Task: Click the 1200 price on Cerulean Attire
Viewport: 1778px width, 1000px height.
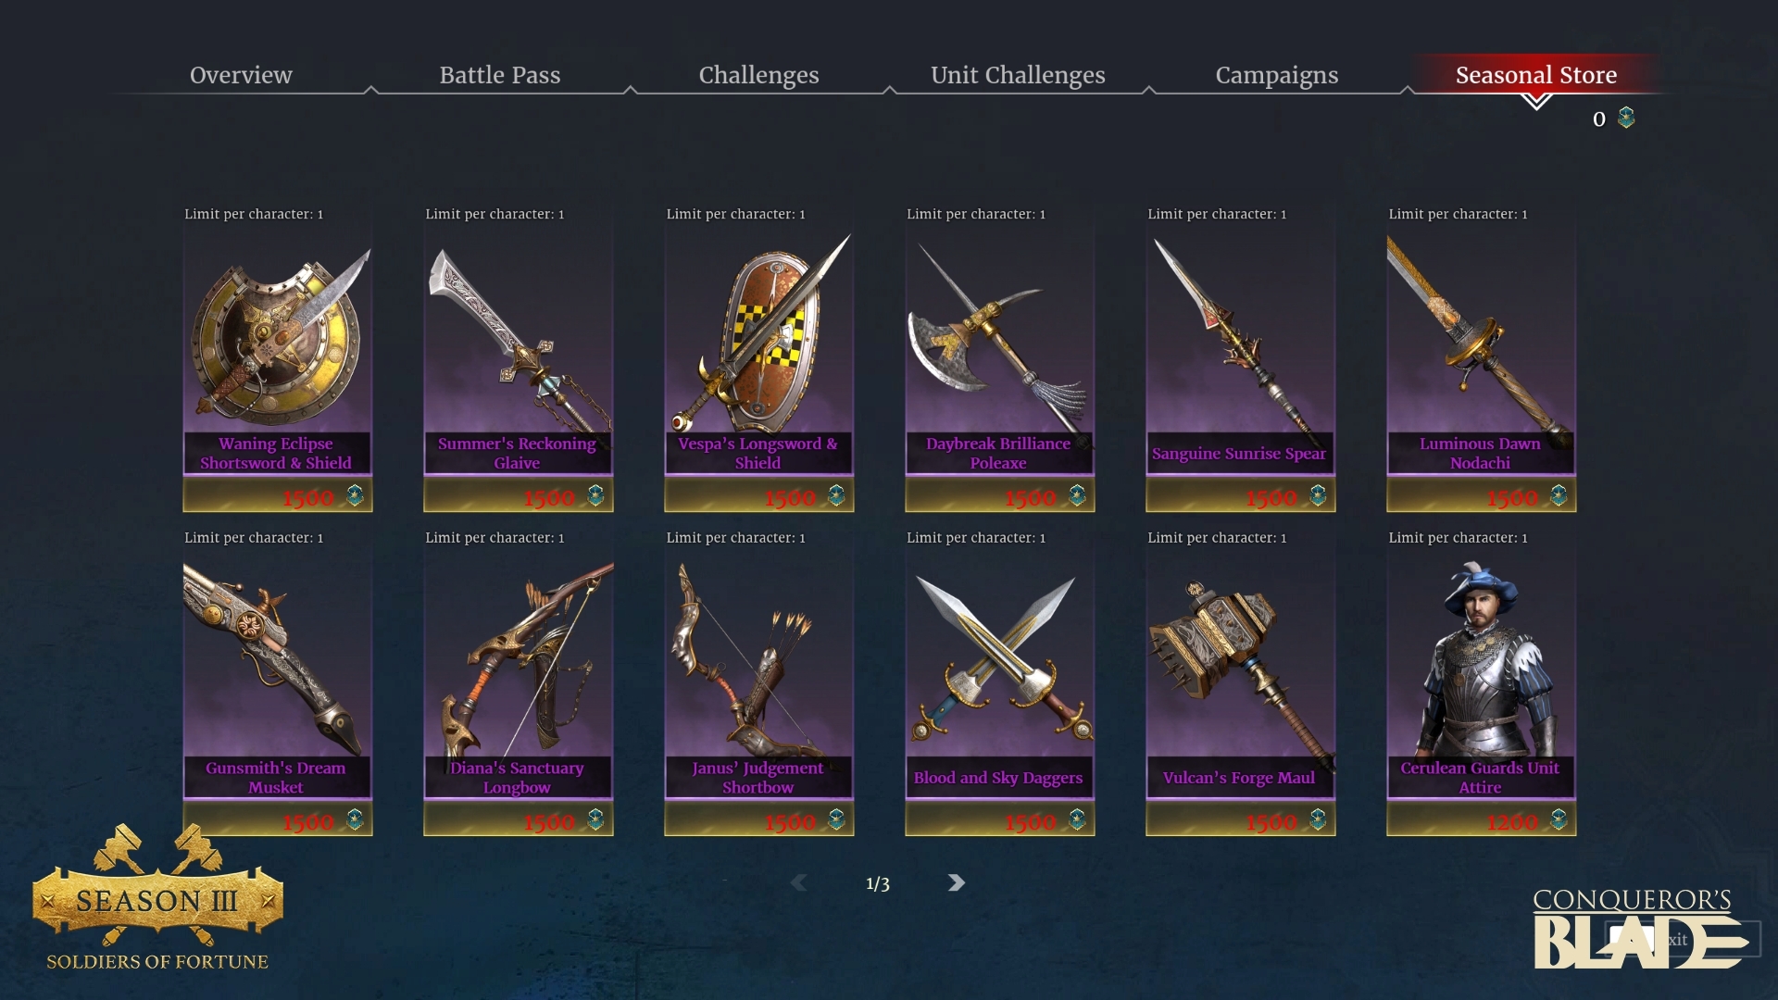Action: click(1511, 821)
